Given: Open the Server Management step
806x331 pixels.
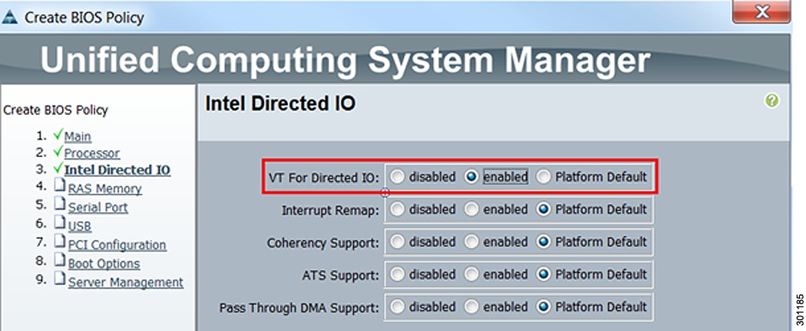Looking at the screenshot, I should coord(125,282).
